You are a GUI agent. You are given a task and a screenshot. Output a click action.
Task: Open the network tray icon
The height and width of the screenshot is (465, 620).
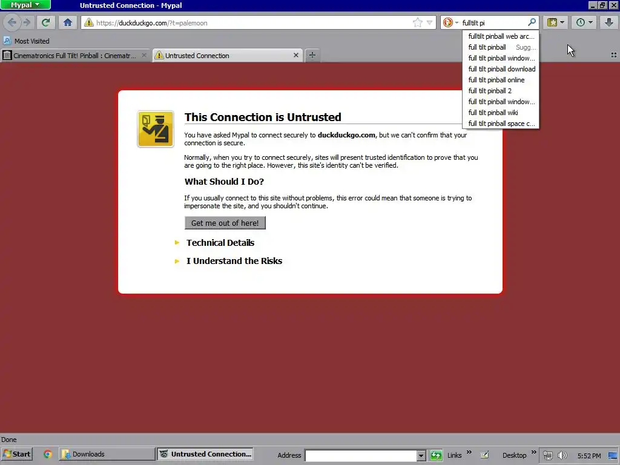547,455
